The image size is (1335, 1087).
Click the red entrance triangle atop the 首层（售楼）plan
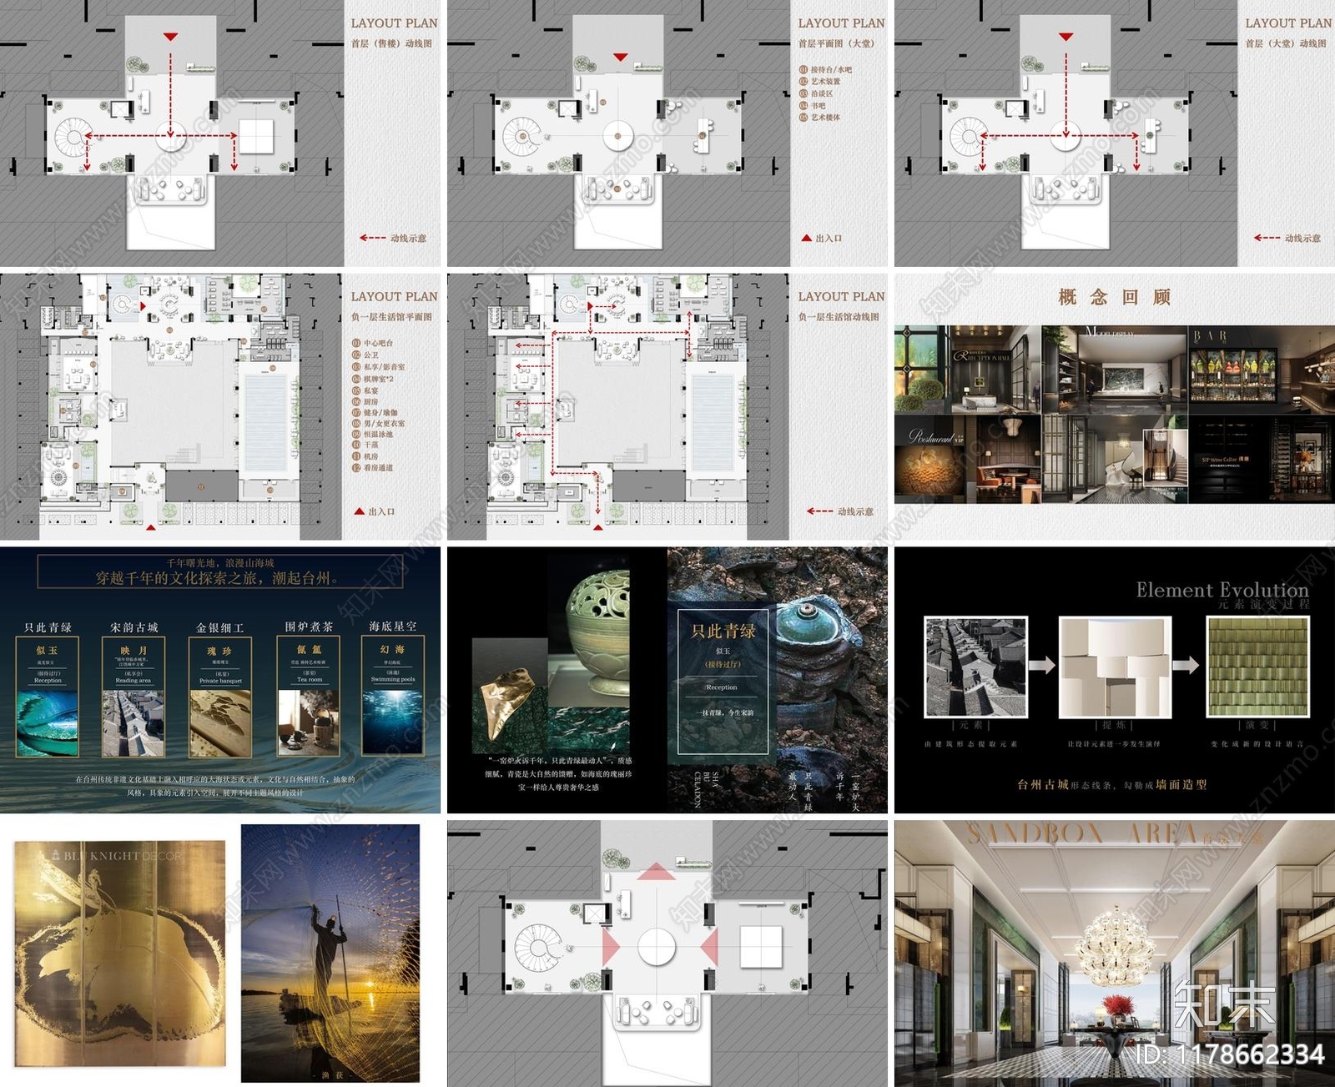(x=170, y=37)
